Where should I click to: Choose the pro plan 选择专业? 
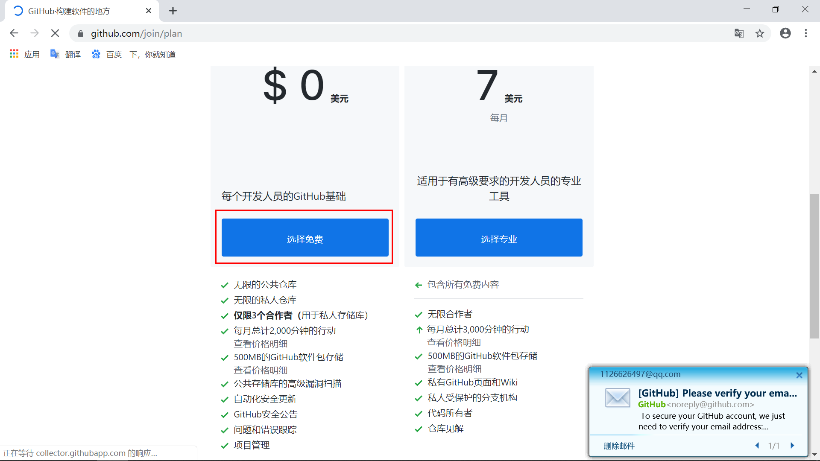tap(498, 238)
